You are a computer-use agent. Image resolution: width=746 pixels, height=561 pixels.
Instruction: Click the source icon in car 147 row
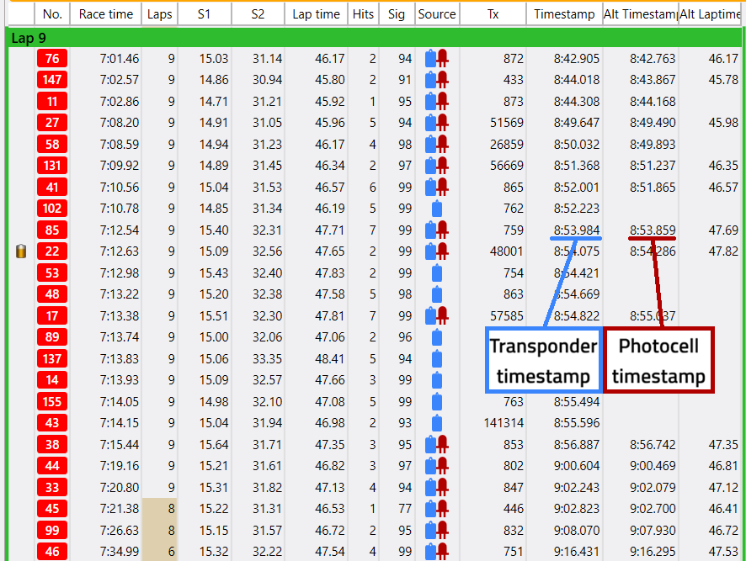(x=437, y=79)
